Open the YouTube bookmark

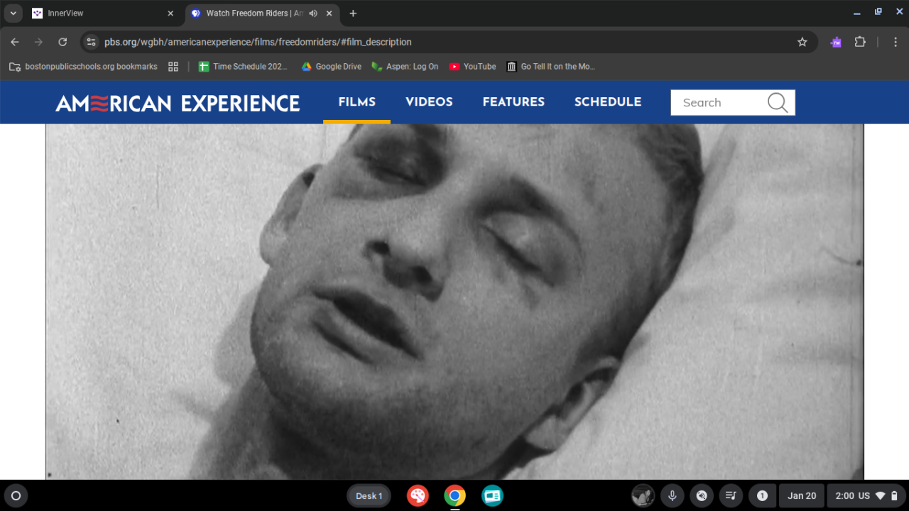472,67
